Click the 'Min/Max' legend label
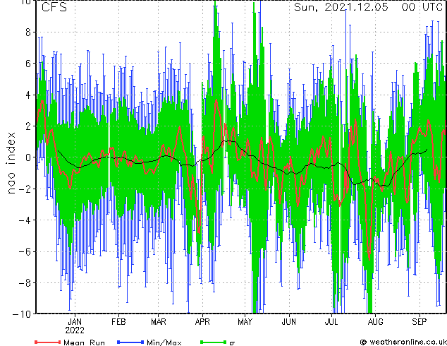The height and width of the screenshot is (346, 447). coord(164,342)
